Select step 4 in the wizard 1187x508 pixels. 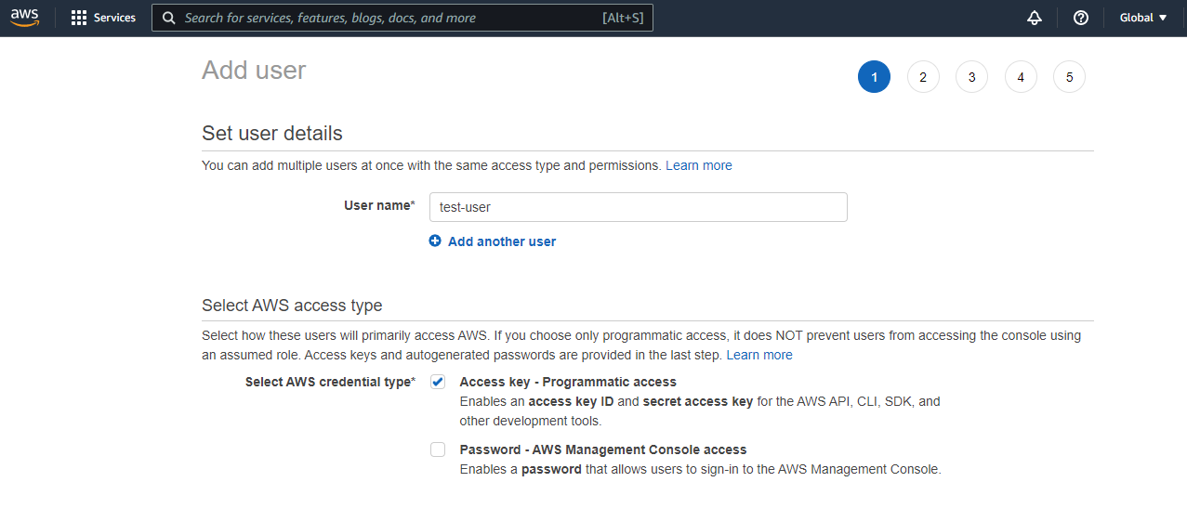click(x=1021, y=77)
